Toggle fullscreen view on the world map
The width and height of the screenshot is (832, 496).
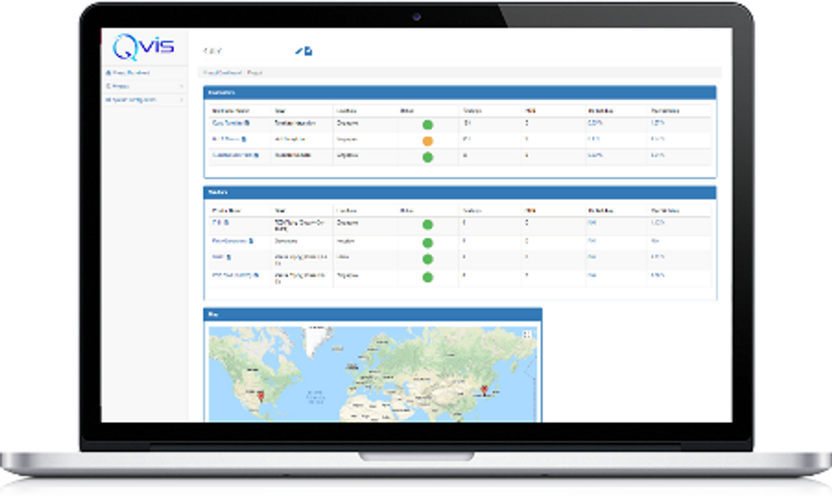527,335
